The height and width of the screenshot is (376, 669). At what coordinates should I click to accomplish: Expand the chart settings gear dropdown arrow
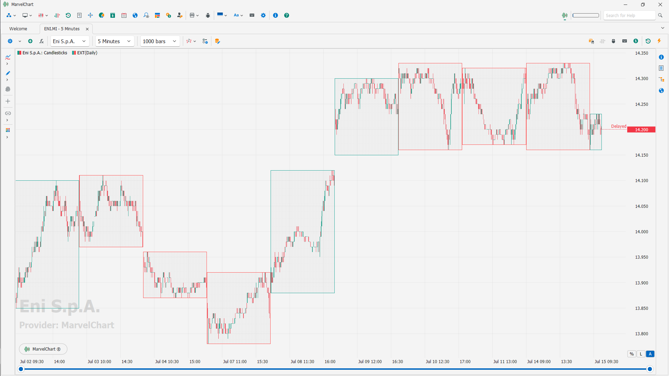20,41
